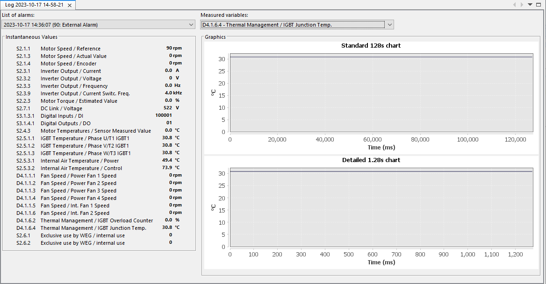Click the Standard 128s chart title
Image resolution: width=546 pixels, height=284 pixels.
click(x=371, y=46)
